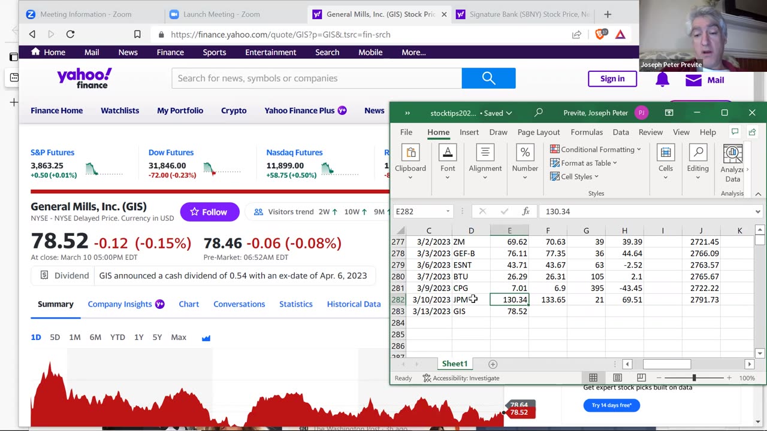Open Font group in Excel ribbon
Viewport: 767px width, 431px height.
(448, 162)
